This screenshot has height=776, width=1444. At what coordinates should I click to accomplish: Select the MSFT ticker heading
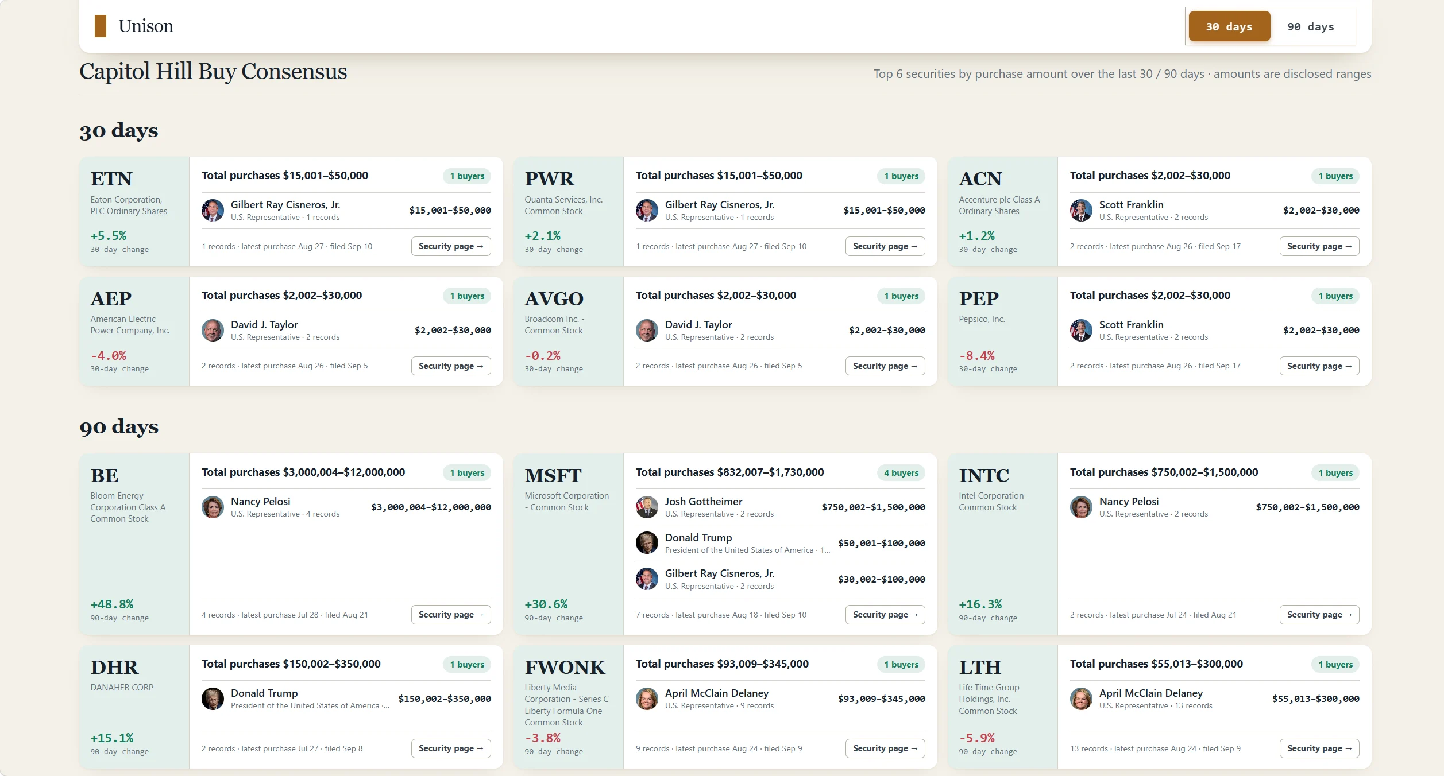click(x=553, y=476)
